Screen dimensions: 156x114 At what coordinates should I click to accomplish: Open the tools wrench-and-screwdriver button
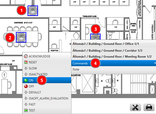point(135,107)
